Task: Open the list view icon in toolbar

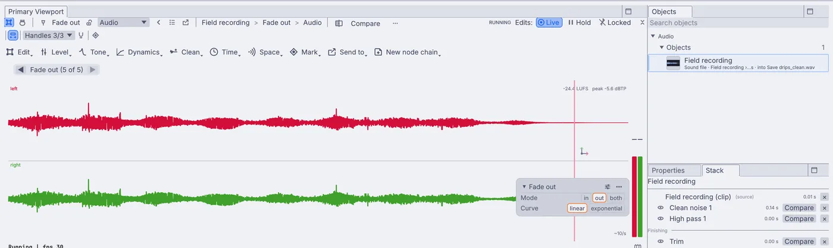Action: pyautogui.click(x=172, y=23)
